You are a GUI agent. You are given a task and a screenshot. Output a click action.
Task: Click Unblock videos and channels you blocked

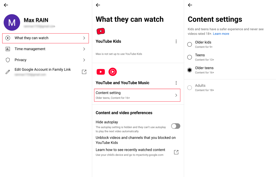(136, 140)
